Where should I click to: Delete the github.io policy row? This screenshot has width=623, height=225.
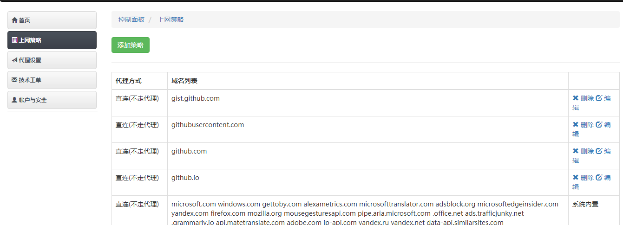(x=583, y=178)
